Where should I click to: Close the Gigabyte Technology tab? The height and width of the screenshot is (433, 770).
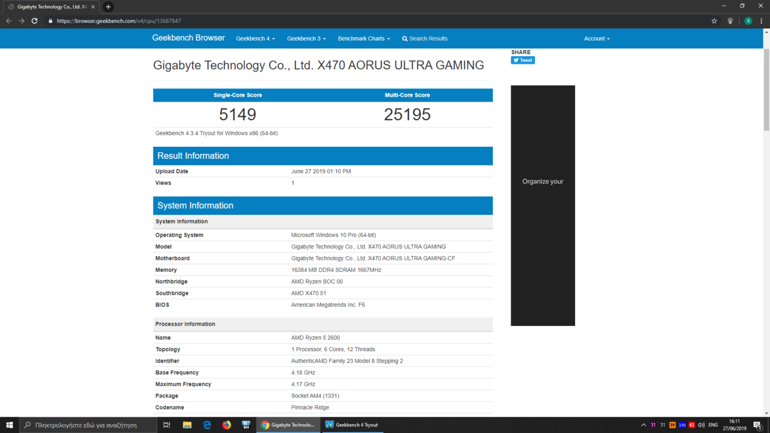tap(93, 7)
